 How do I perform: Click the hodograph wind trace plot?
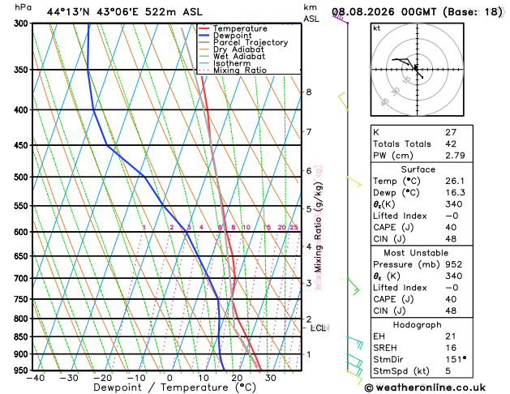click(407, 67)
